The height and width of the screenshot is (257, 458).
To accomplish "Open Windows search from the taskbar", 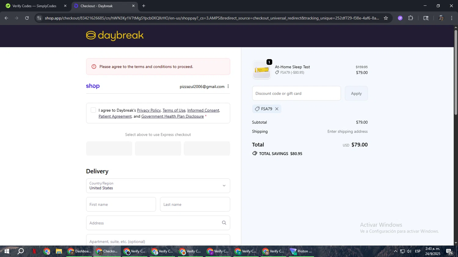I will 20,251.
